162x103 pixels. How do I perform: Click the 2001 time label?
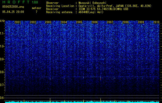pyautogui.click(x=18, y=22)
